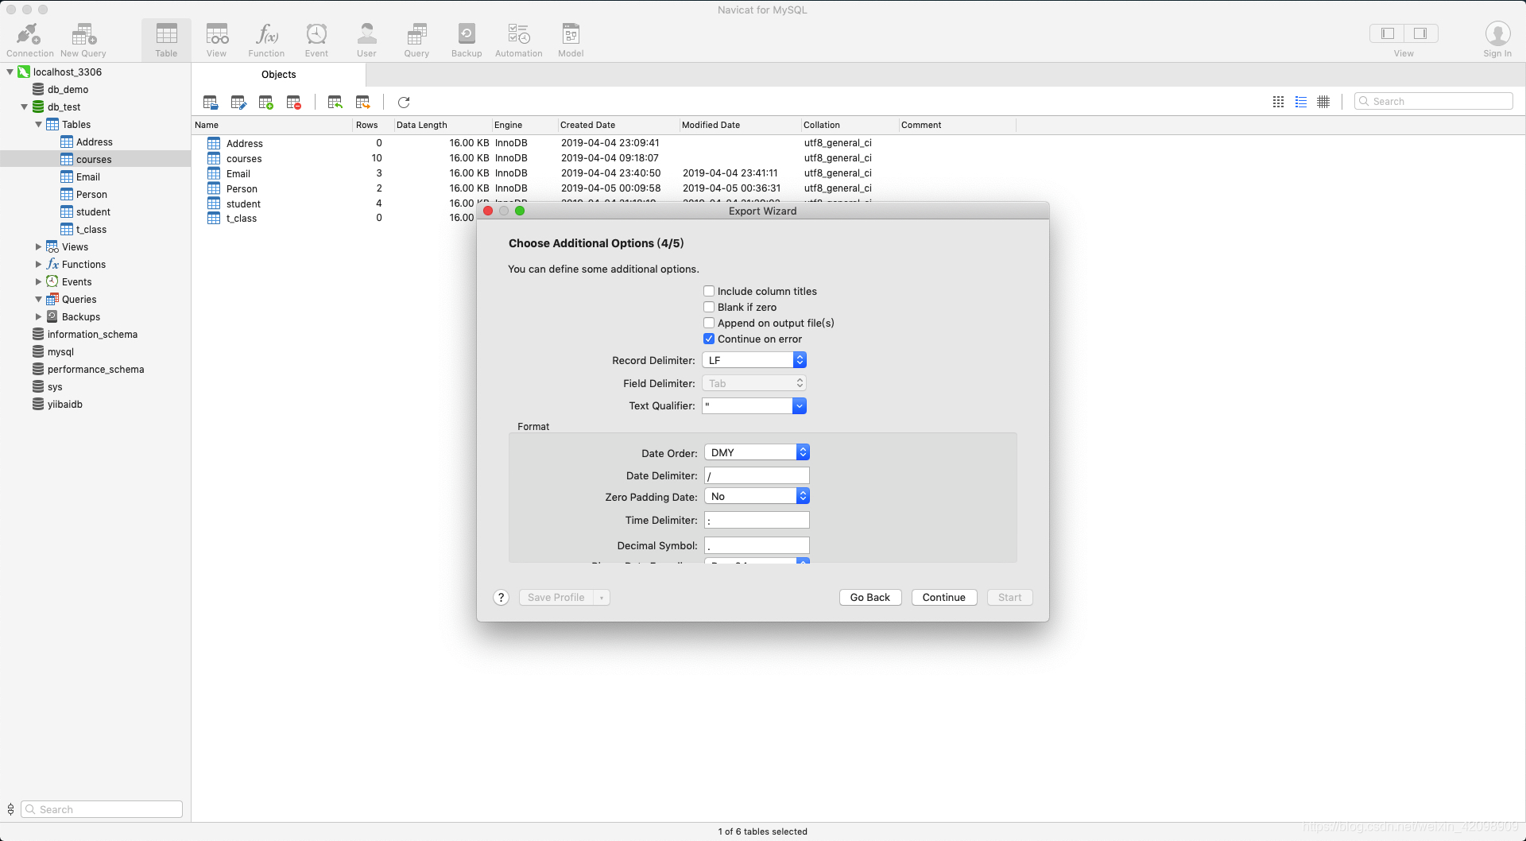Click the sidebar Search field at bottom
The width and height of the screenshot is (1526, 841).
point(102,809)
